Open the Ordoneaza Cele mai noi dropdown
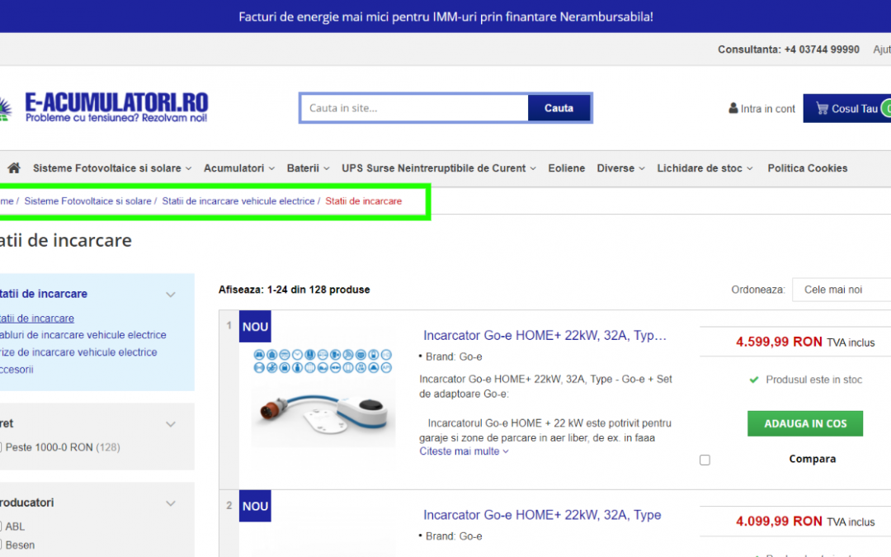The image size is (891, 557). (x=841, y=290)
